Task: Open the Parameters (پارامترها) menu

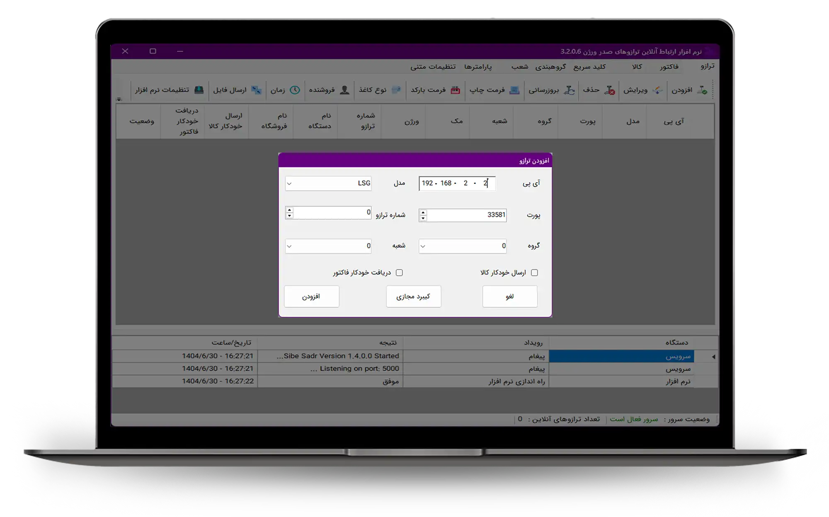Action: point(478,66)
